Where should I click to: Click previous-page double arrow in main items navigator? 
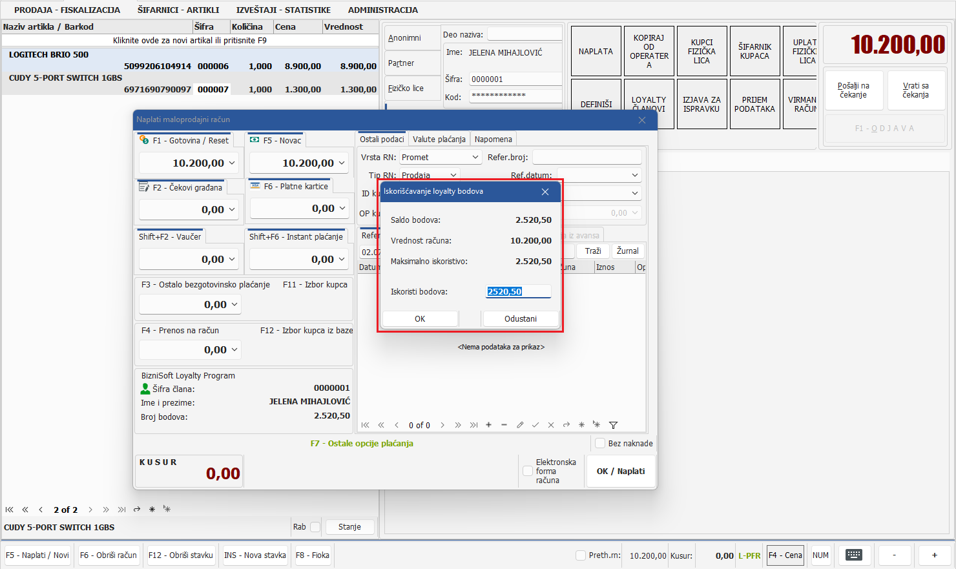(x=25, y=510)
